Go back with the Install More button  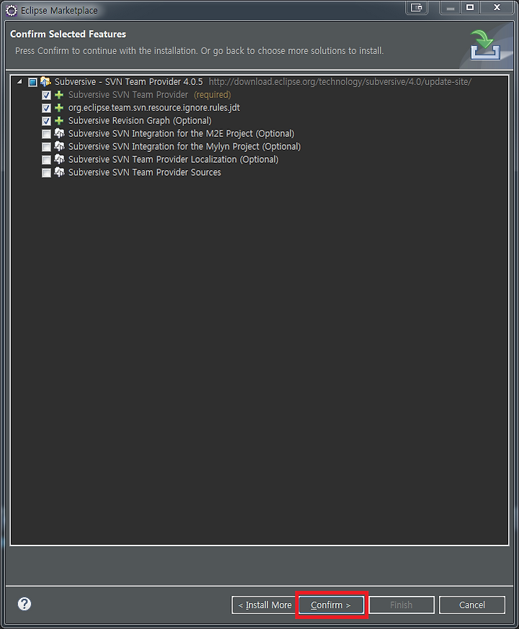[265, 605]
